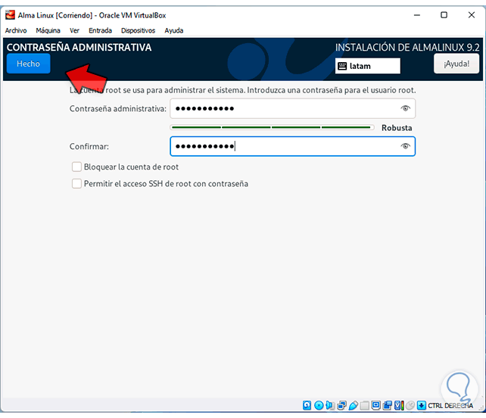
Task: Click the mouse integration status icon
Action: point(410,405)
